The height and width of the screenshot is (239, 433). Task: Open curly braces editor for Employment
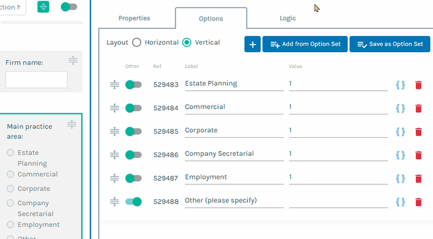[x=400, y=179]
